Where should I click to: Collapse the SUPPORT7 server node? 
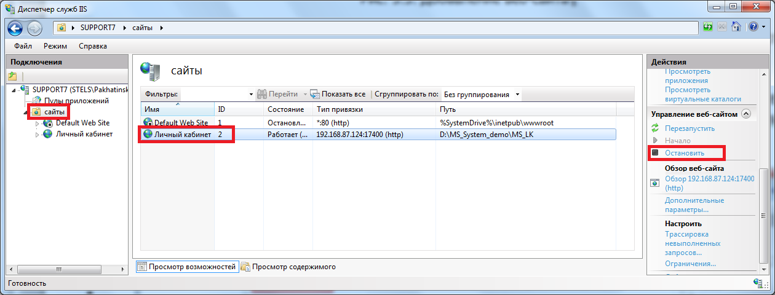tap(14, 90)
